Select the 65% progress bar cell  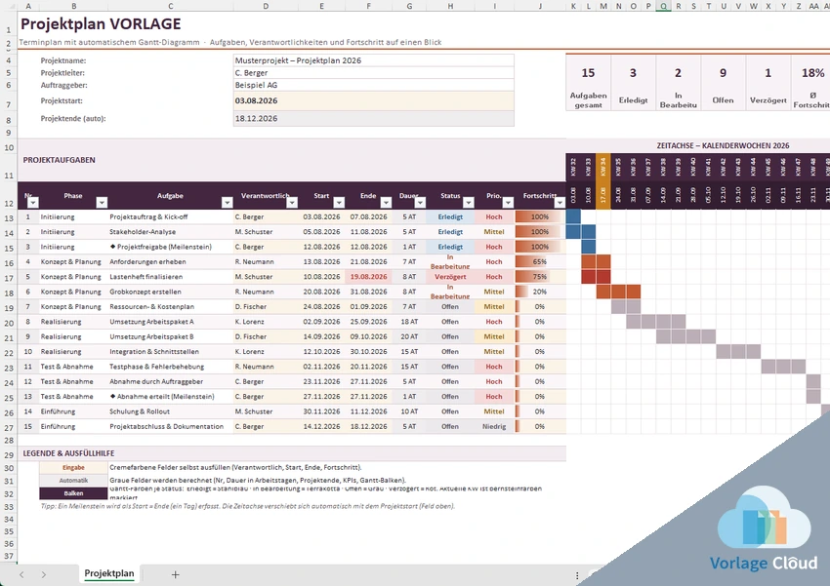(540, 261)
